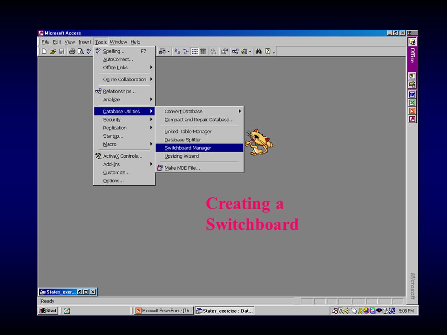The height and width of the screenshot is (335, 447).
Task: Close the open Tools menu
Action: [101, 42]
